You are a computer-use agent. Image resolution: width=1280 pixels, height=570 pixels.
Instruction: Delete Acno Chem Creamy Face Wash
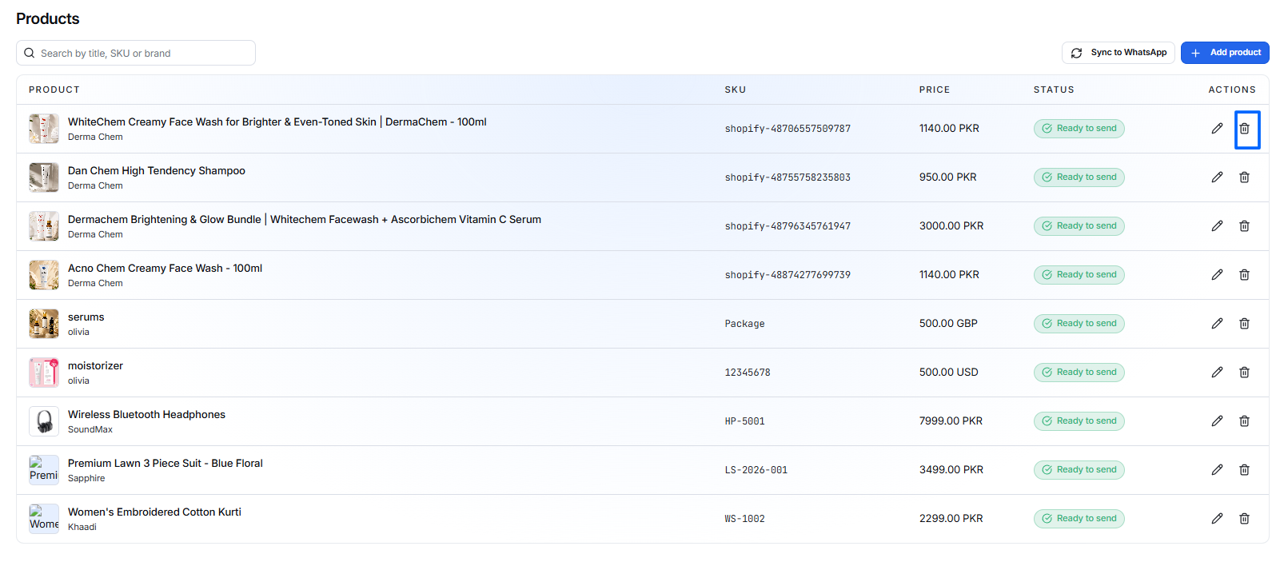pos(1245,275)
